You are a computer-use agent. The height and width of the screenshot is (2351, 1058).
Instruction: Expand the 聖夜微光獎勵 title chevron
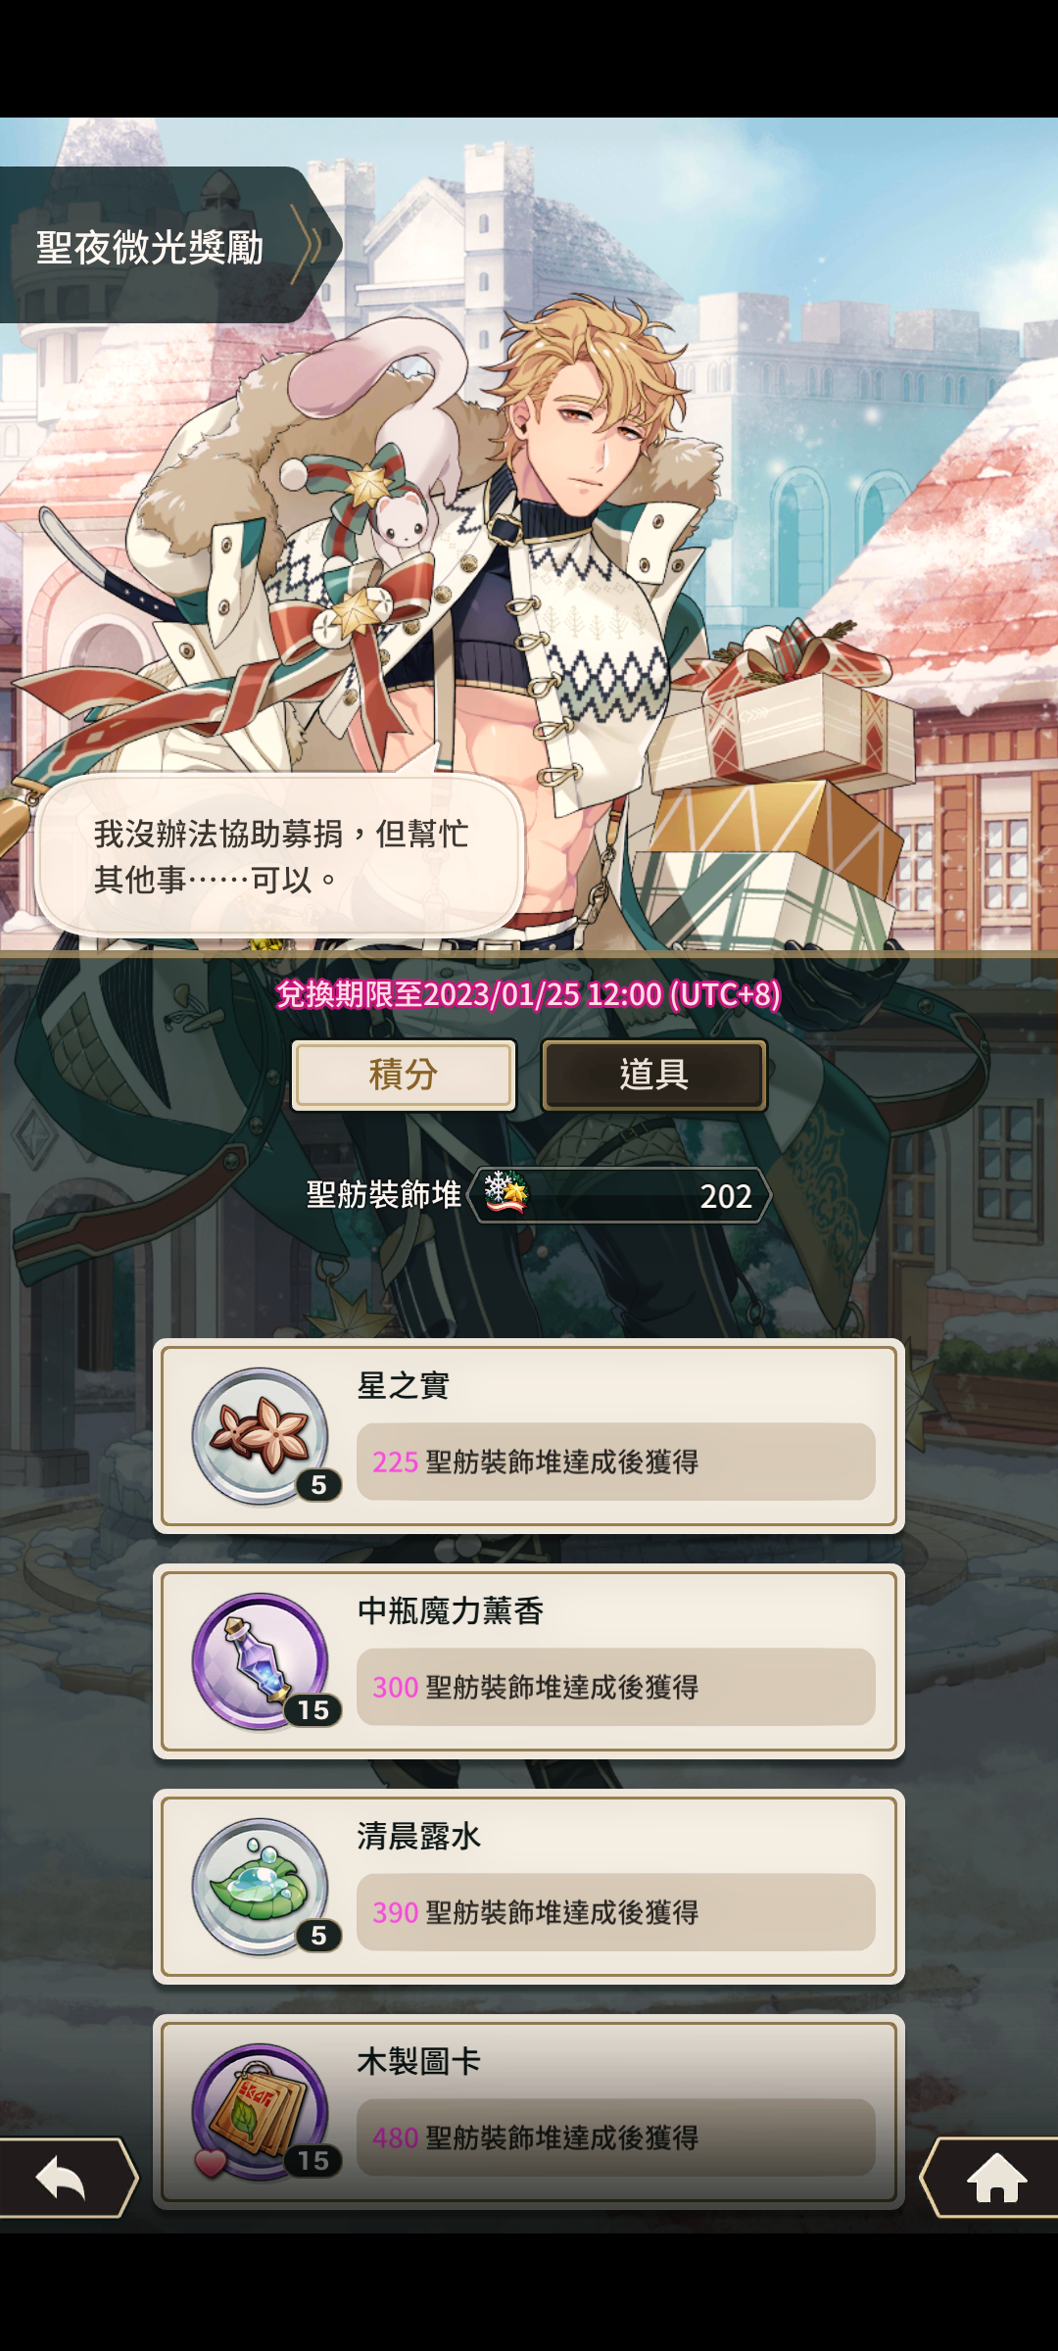(310, 245)
